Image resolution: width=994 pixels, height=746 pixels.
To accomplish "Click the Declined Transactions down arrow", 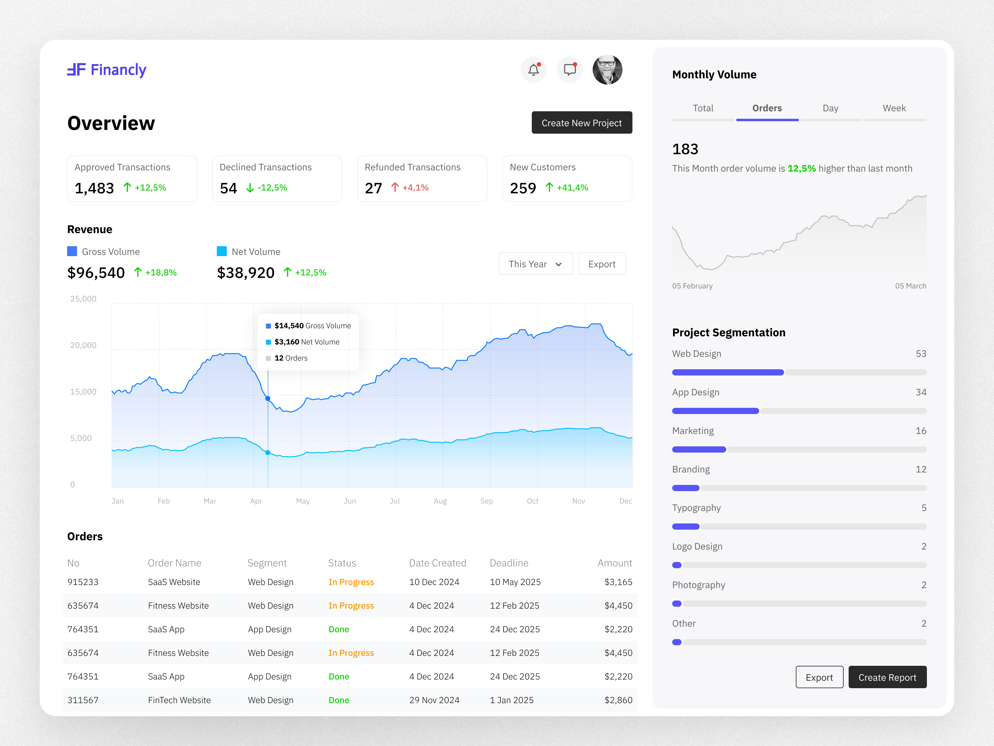I will point(249,188).
